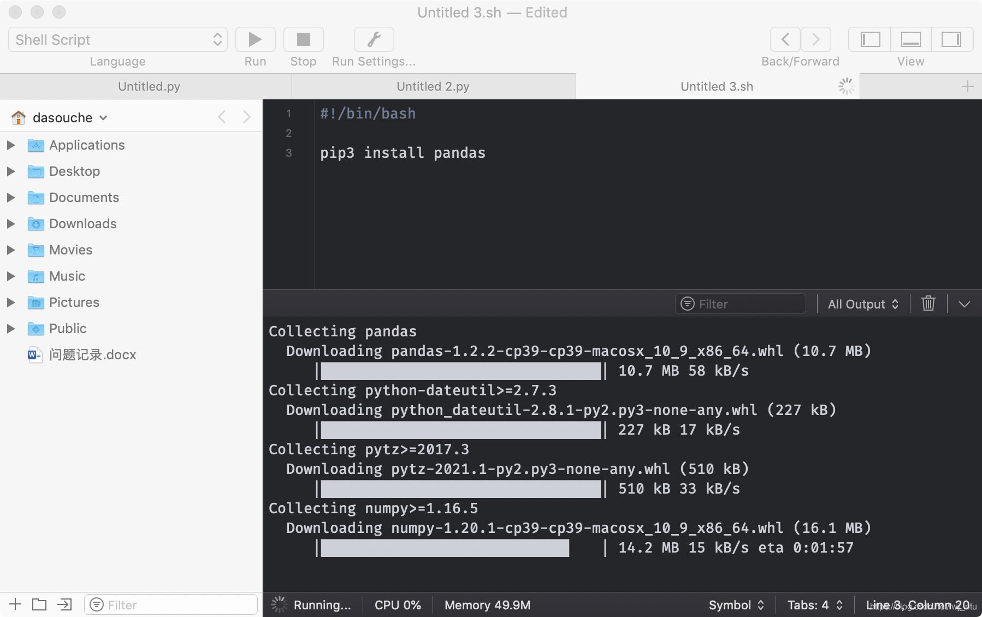Click code line 'pip3 install pandas'
Image resolution: width=982 pixels, height=617 pixels.
click(x=403, y=153)
